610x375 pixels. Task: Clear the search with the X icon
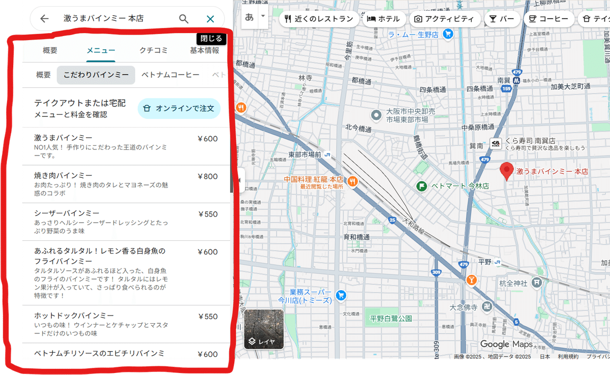pyautogui.click(x=210, y=19)
